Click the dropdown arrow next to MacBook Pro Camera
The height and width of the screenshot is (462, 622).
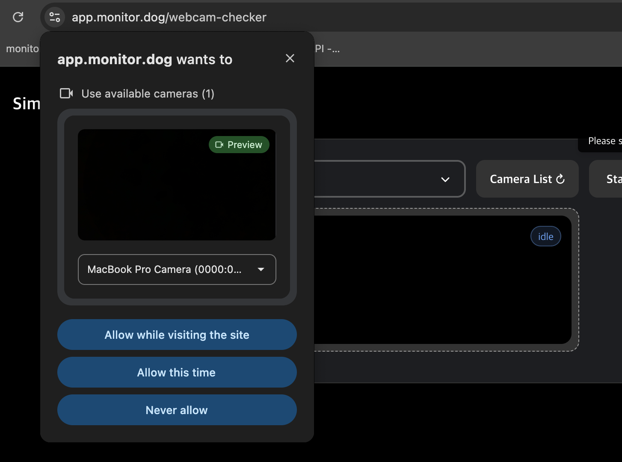coord(261,269)
